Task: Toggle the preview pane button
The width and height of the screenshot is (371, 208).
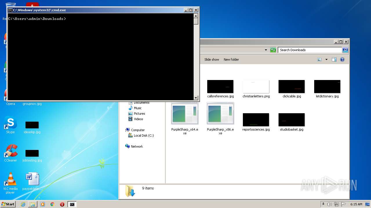Action: point(334,60)
